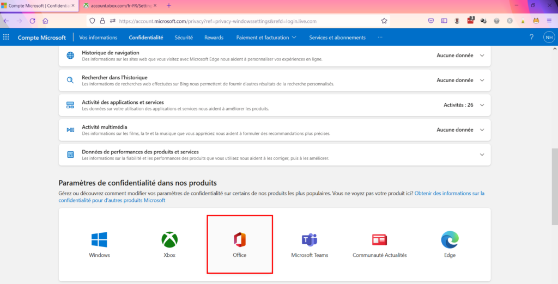
Task: Select the Confidentialité tab
Action: pyautogui.click(x=146, y=38)
